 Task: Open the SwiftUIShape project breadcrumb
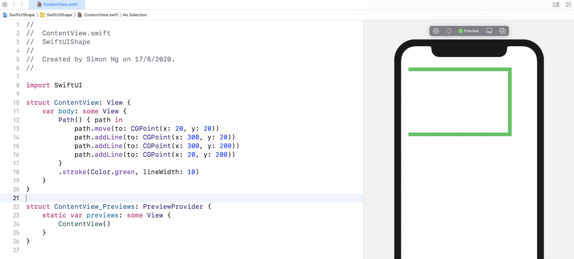point(19,15)
